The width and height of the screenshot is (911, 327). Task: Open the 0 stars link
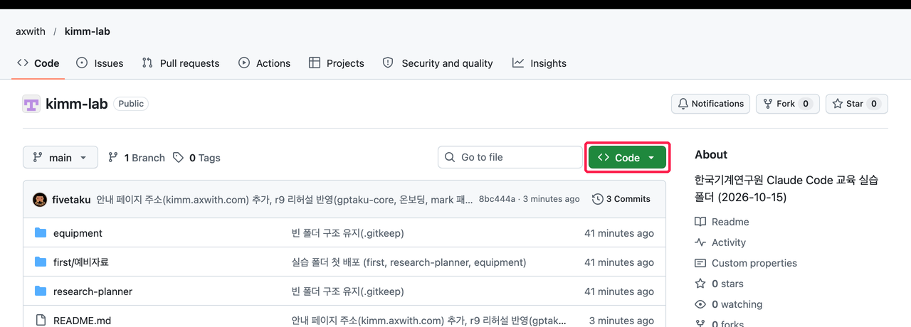pyautogui.click(x=727, y=284)
